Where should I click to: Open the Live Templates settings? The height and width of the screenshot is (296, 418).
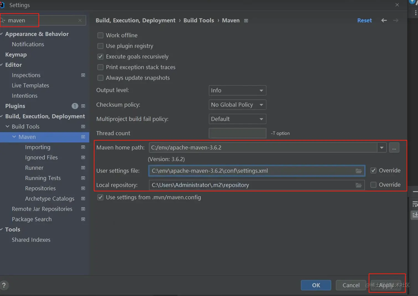[x=30, y=86]
